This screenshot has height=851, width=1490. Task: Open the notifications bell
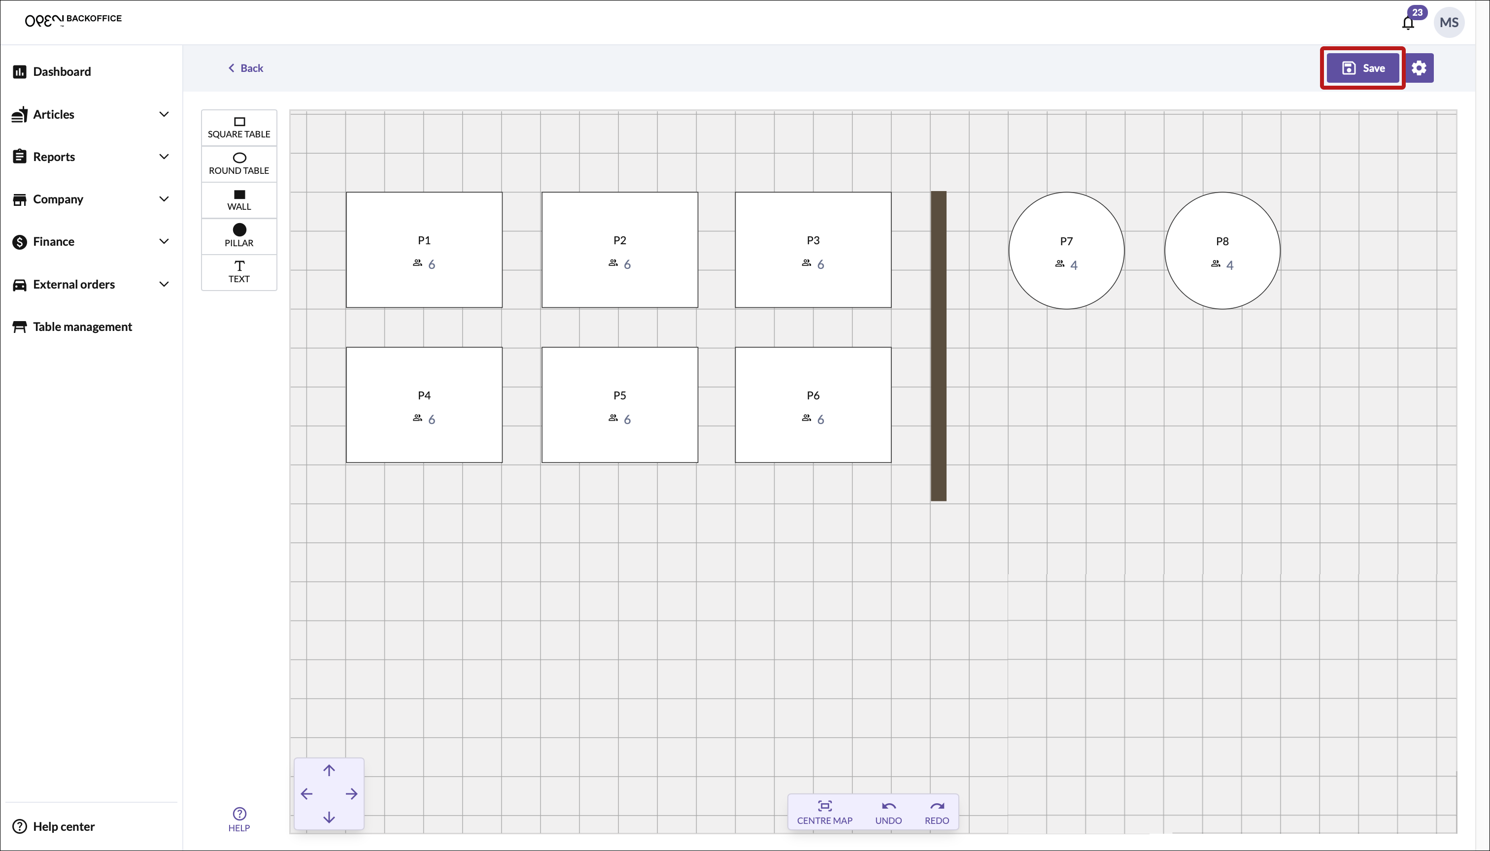coord(1408,23)
